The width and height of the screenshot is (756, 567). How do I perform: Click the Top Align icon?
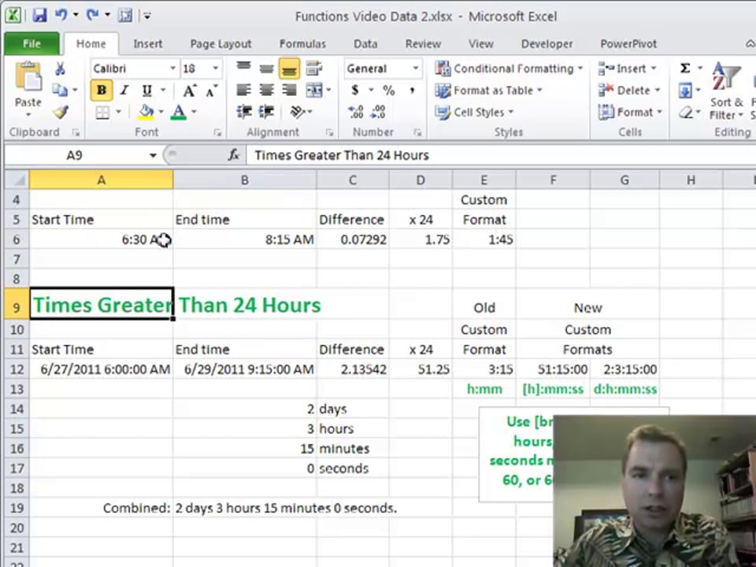(x=244, y=68)
